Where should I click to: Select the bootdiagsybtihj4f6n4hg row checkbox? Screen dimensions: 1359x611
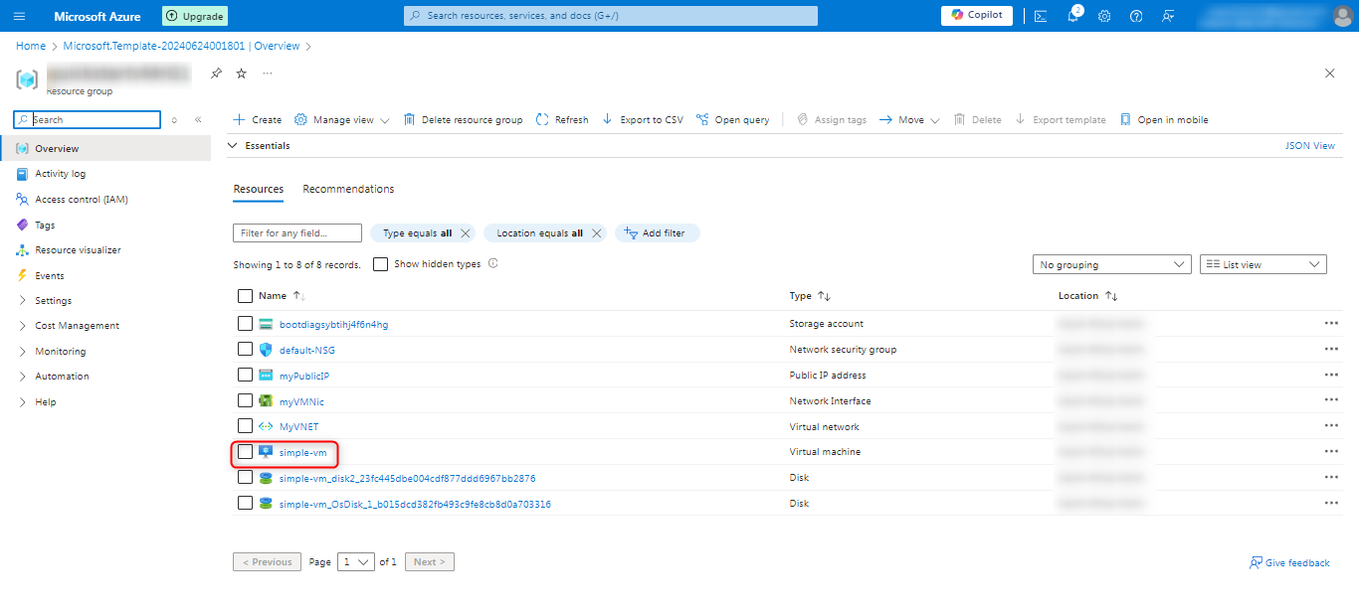click(x=245, y=324)
